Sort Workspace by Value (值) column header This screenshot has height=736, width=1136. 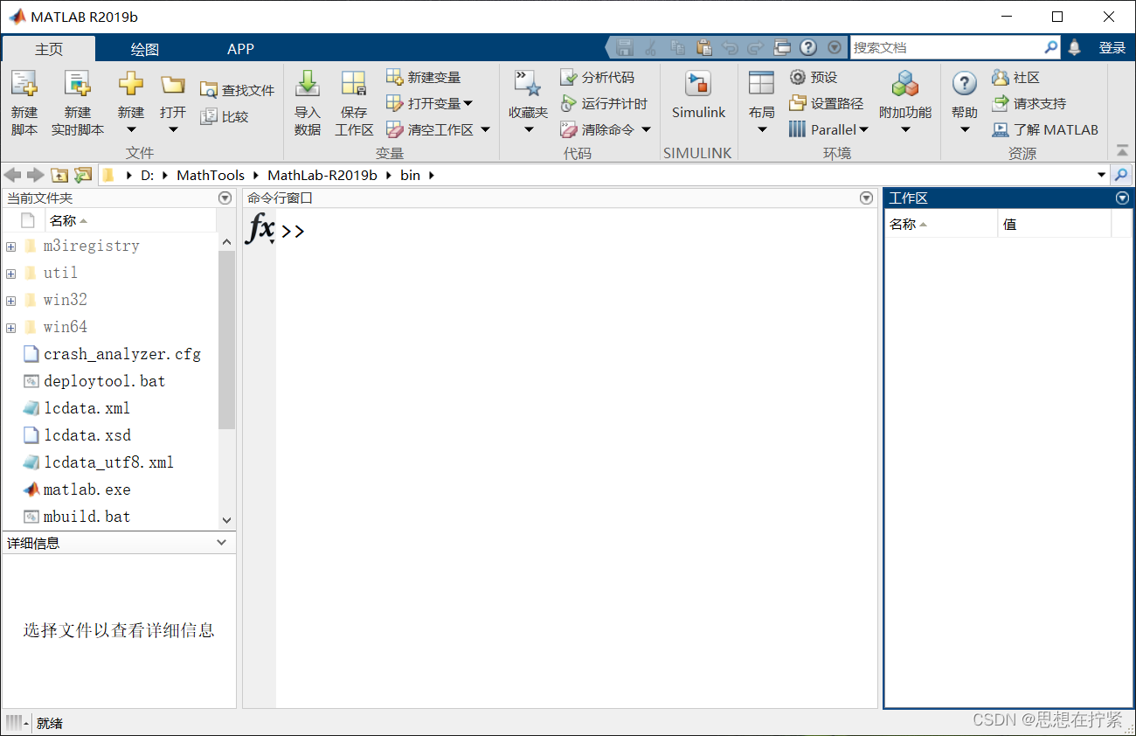click(1055, 225)
